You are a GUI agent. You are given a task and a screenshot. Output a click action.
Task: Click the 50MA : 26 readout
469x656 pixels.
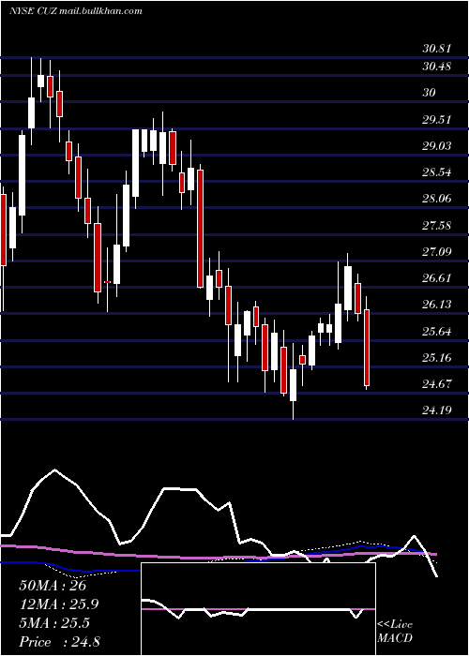pyautogui.click(x=53, y=585)
